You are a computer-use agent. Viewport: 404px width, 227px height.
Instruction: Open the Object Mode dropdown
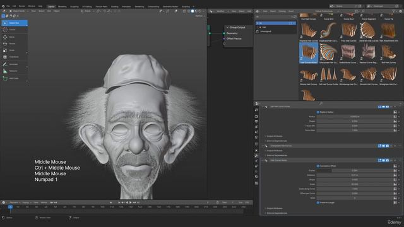click(18, 11)
